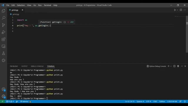Open the Search view in activity bar

coord(4,18)
